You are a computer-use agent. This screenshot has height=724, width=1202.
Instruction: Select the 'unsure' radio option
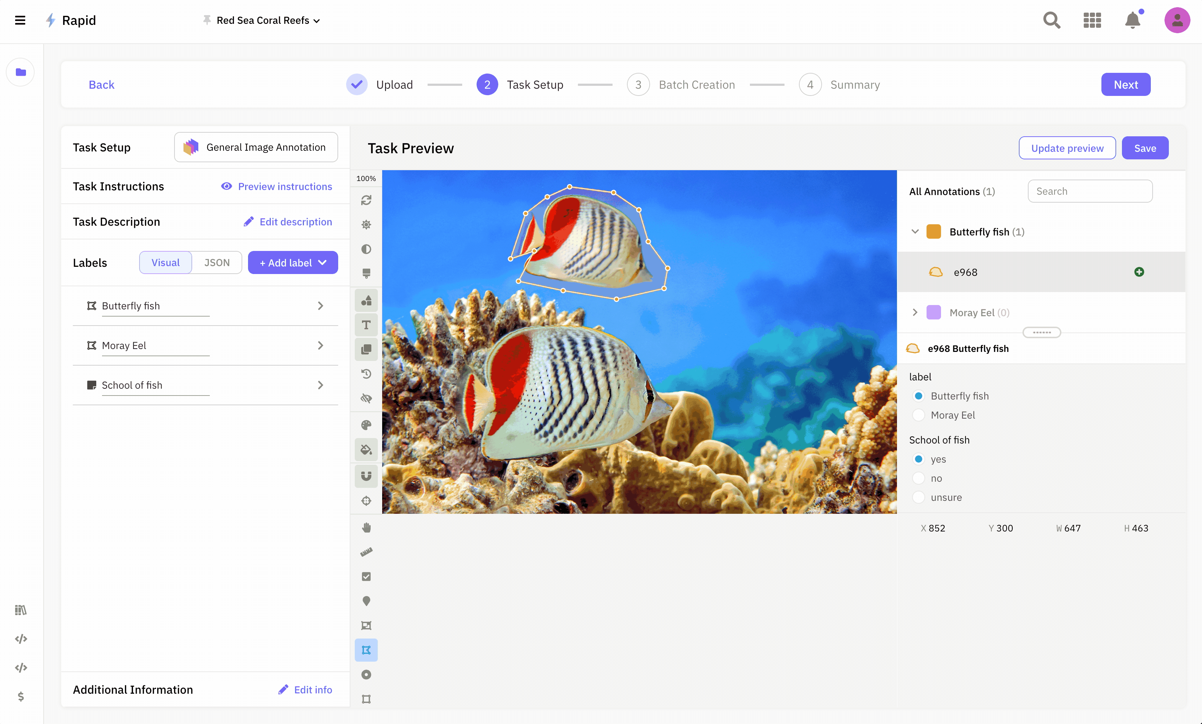[919, 497]
